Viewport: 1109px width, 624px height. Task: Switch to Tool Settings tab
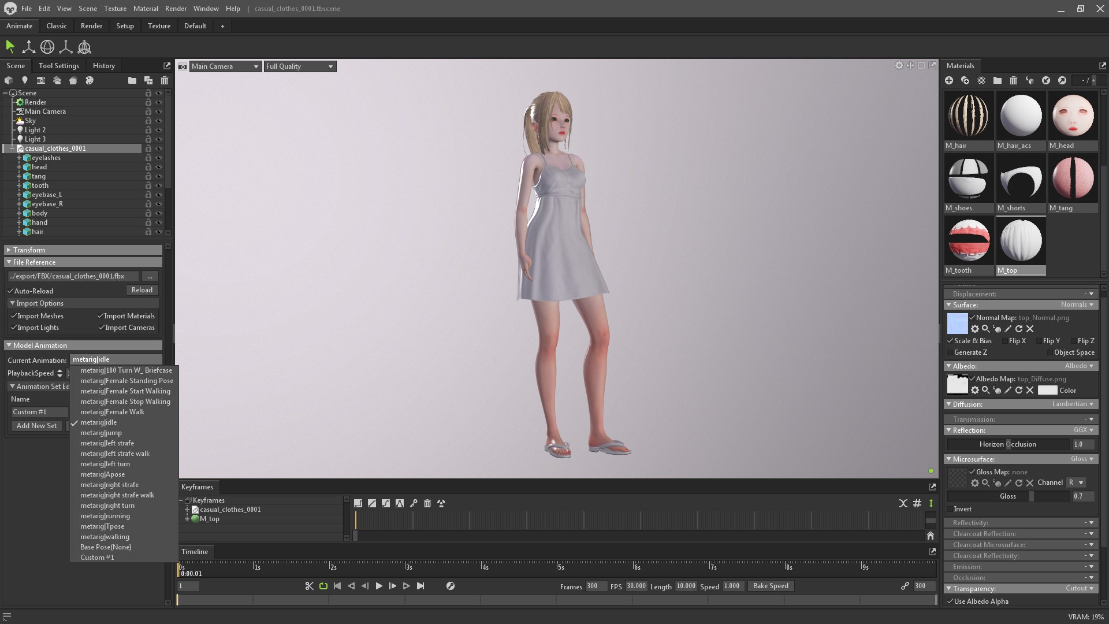pyautogui.click(x=58, y=66)
